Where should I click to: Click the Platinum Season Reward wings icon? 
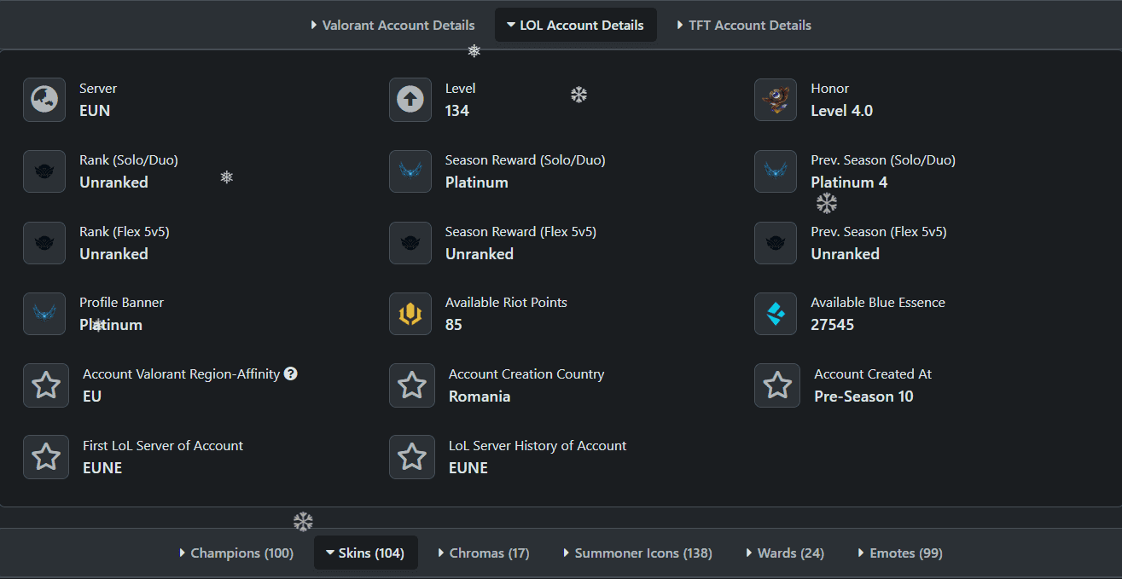410,171
